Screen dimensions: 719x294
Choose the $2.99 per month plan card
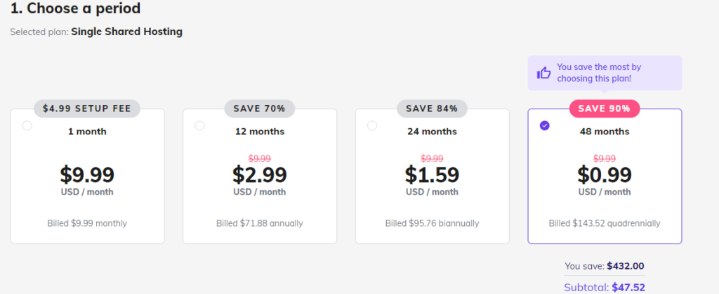point(260,176)
